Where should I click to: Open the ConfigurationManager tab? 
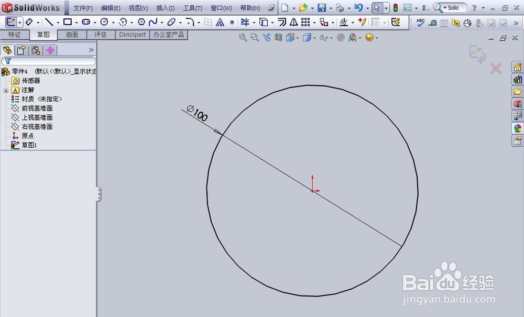(36, 50)
